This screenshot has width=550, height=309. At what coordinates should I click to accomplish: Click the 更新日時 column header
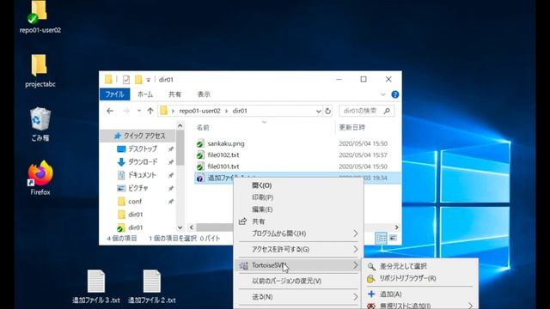pyautogui.click(x=351, y=128)
